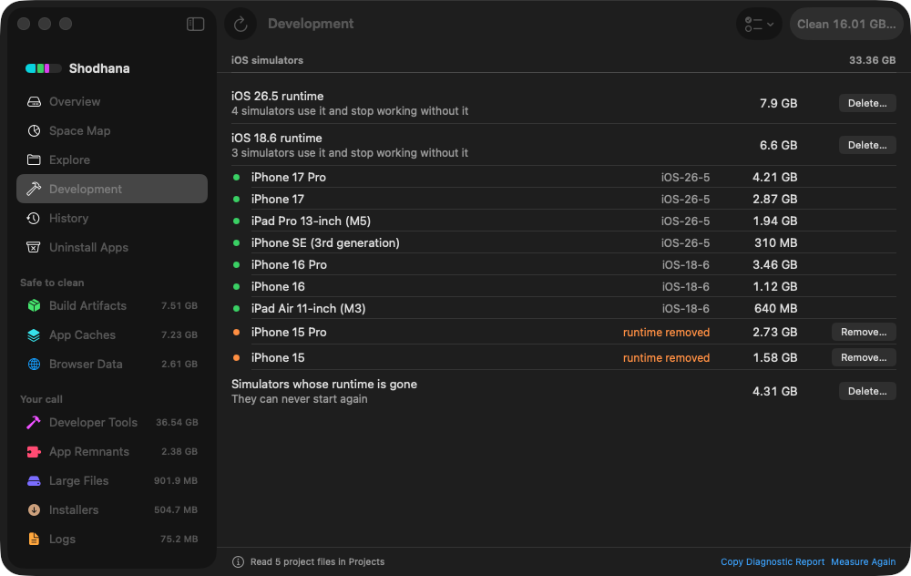This screenshot has height=576, width=911.
Task: Select the iPhone 16 Pro row
Action: tap(564, 264)
